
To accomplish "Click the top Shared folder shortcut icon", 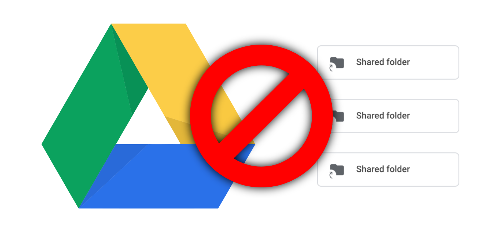I will click(336, 63).
